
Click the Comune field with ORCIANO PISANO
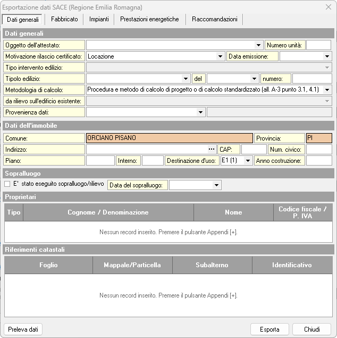tap(169, 138)
